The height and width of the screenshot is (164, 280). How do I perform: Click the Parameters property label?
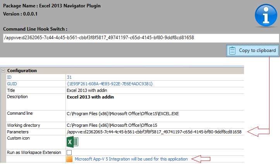(19, 132)
